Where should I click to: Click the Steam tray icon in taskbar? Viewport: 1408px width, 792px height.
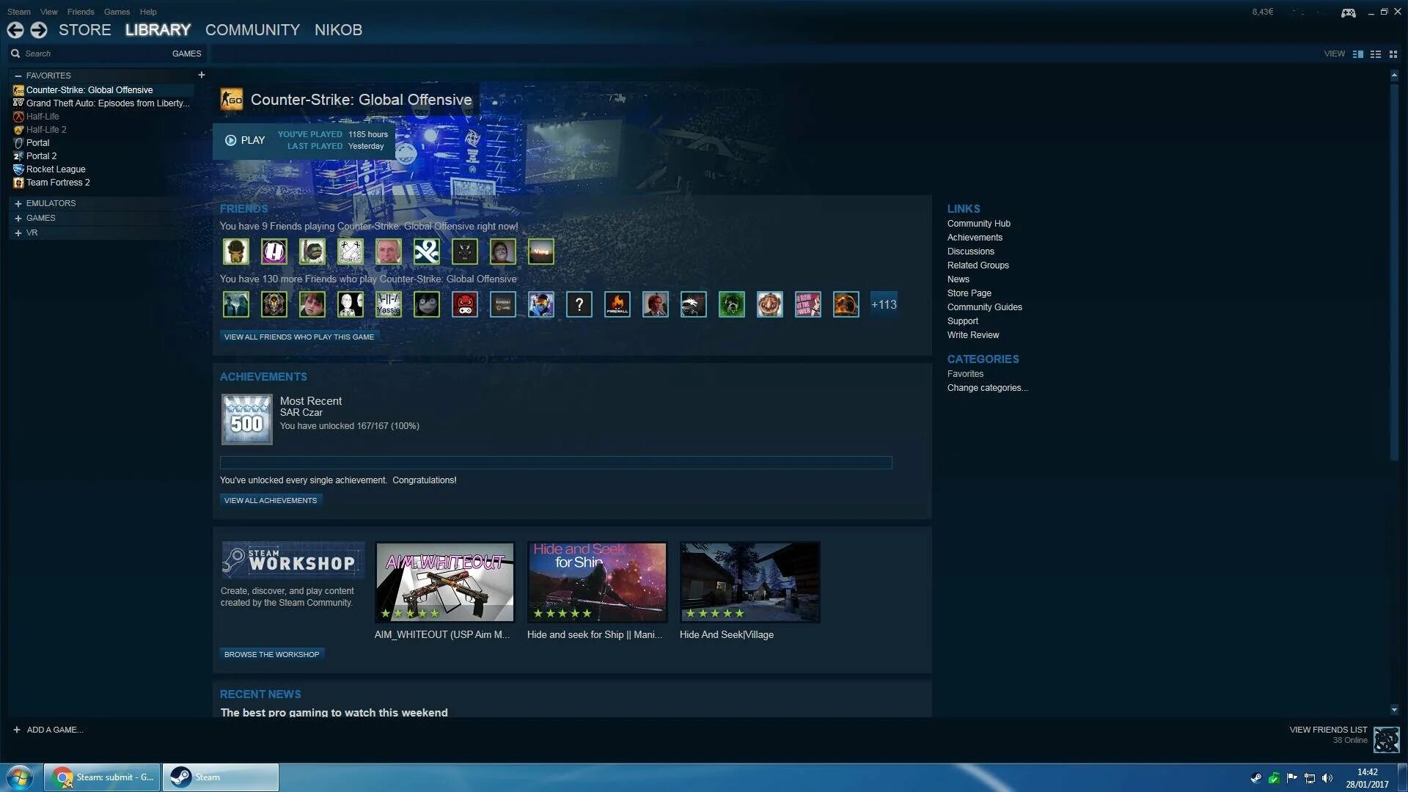coord(1255,778)
